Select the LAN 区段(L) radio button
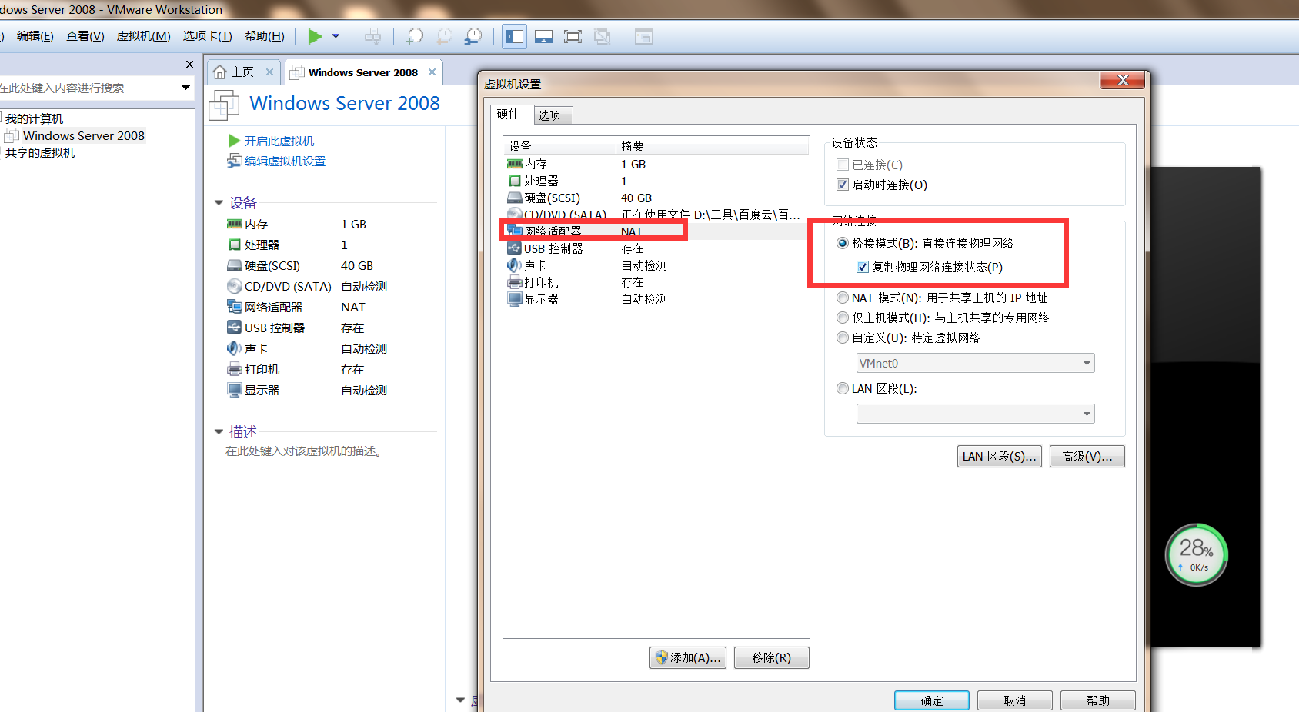 tap(843, 388)
